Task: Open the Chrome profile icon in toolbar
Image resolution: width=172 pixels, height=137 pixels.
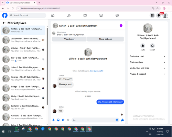Action: click(164, 8)
